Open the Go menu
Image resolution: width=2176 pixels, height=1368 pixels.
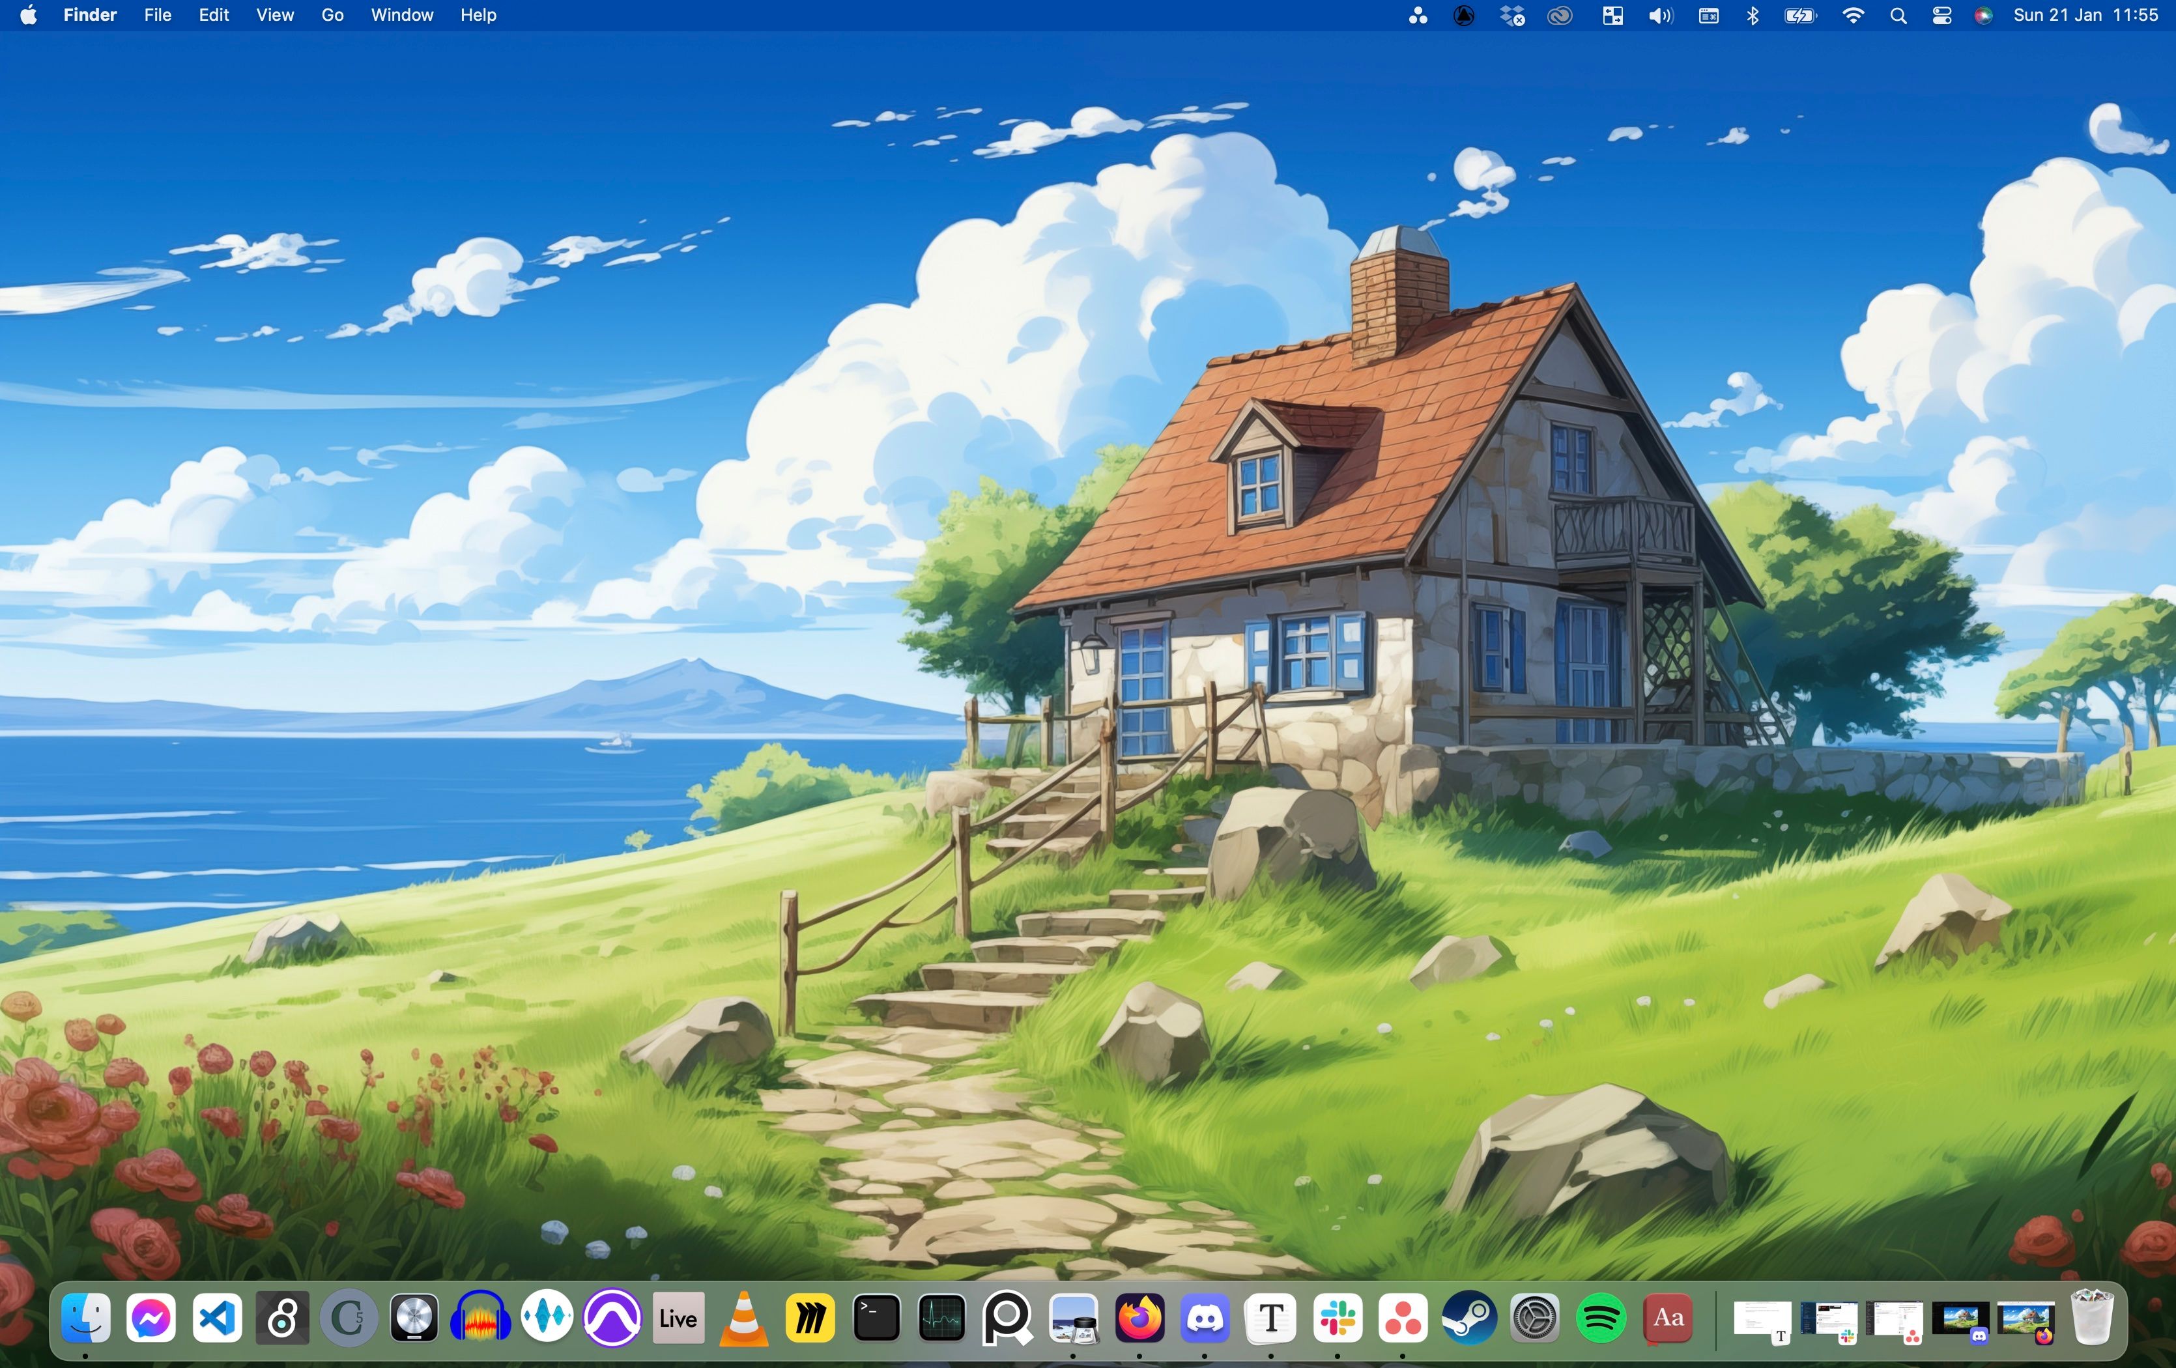[332, 14]
